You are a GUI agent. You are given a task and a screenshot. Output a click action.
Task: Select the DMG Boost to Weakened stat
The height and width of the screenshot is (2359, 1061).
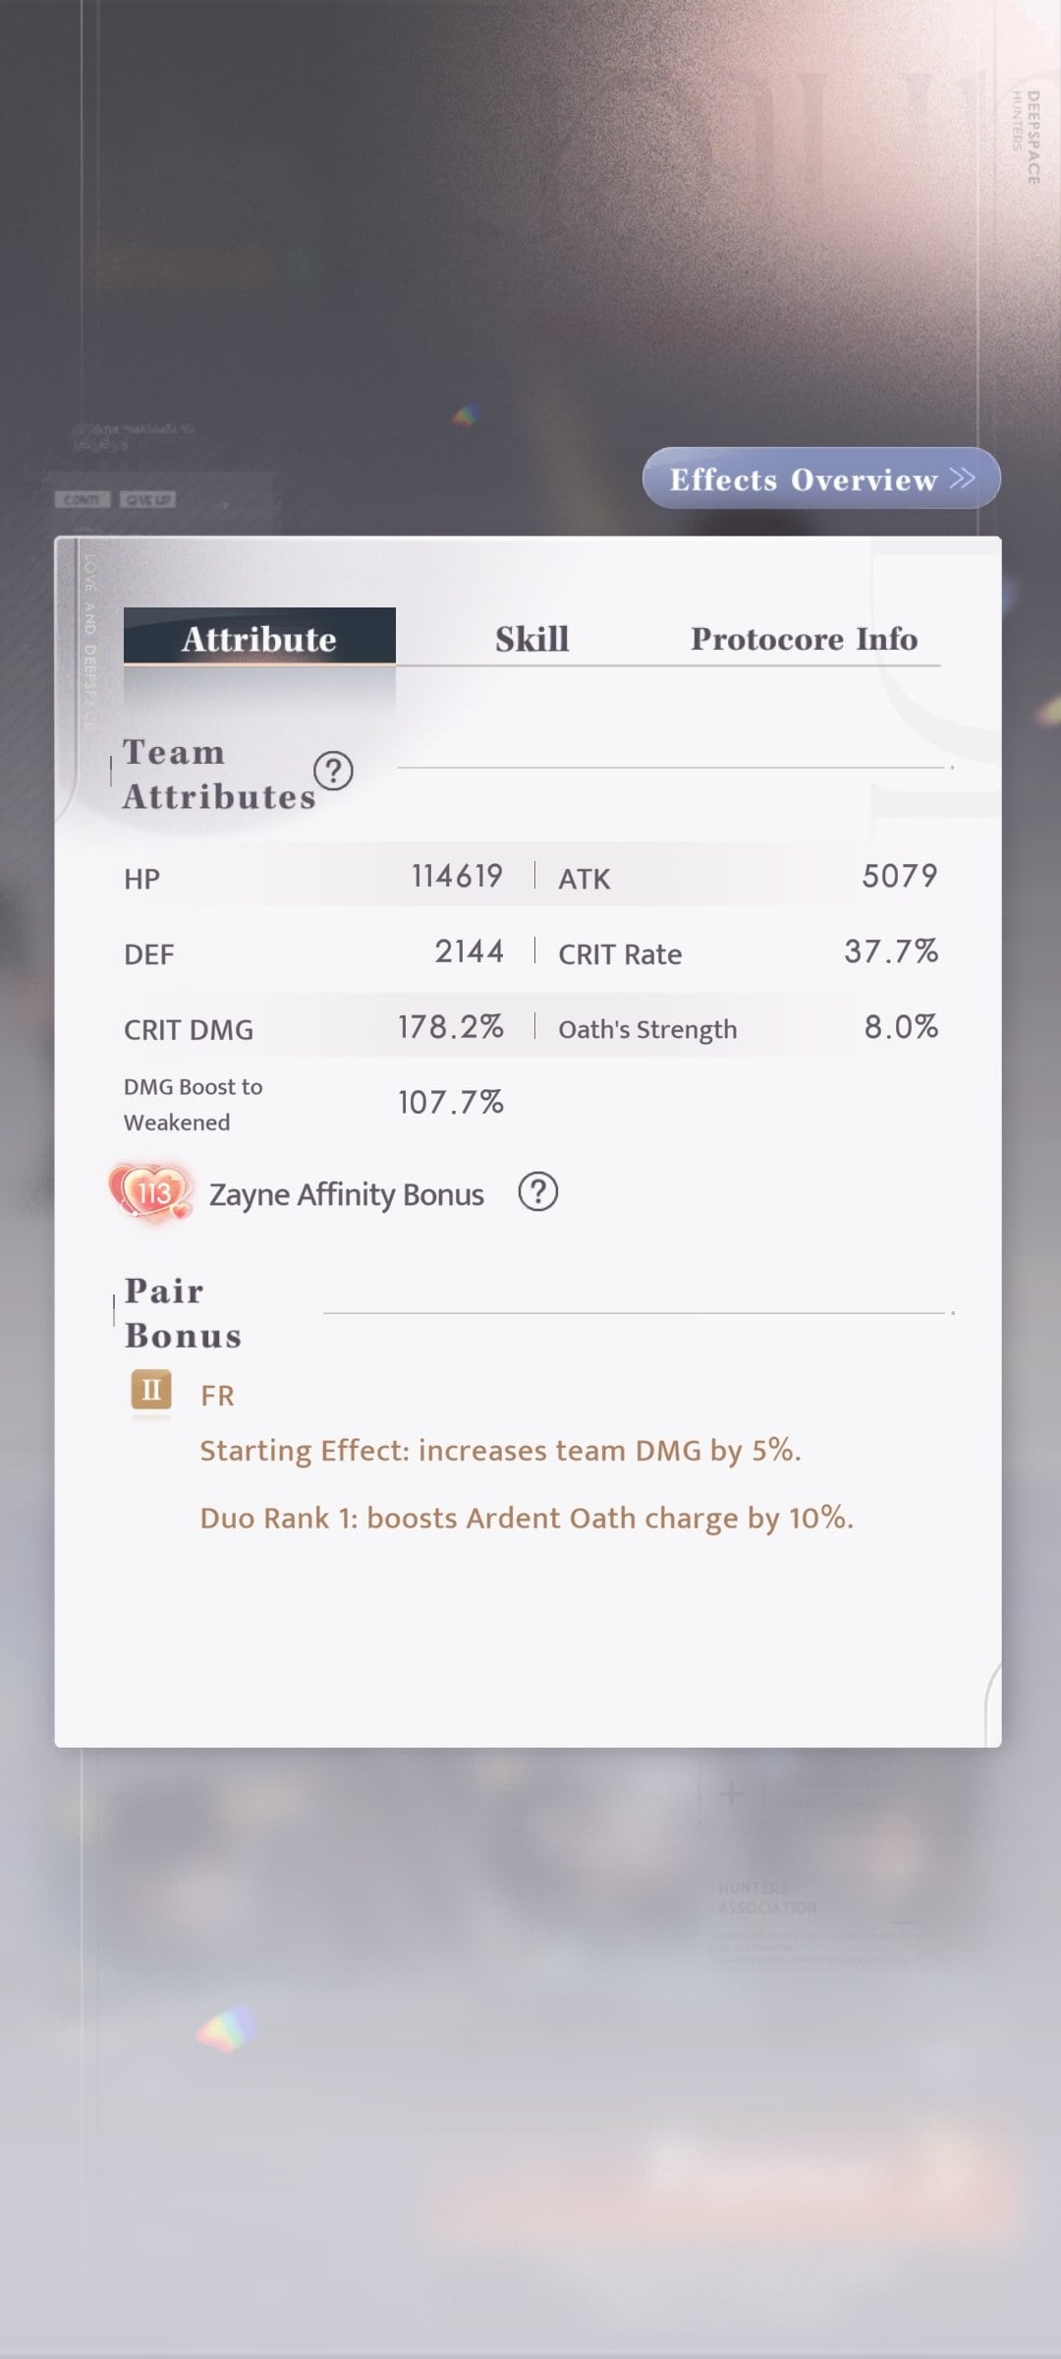(x=194, y=1104)
